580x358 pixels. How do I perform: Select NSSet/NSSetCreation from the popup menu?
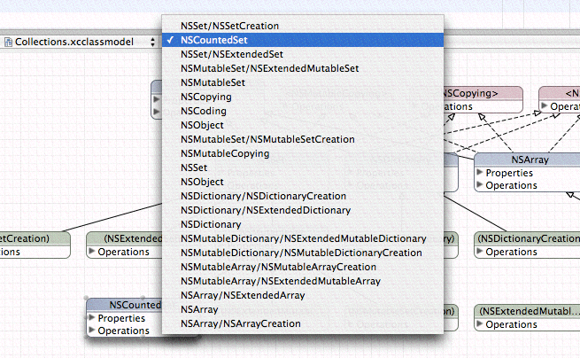pos(229,26)
